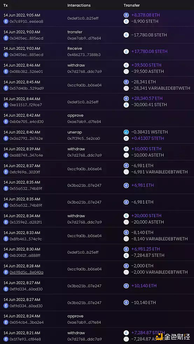Click WSTETH token icon next to -0.38431 WSTETH
This screenshot has width=194, height=344.
tap(126, 132)
